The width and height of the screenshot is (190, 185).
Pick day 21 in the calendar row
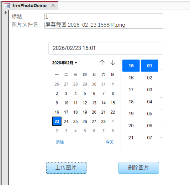click(103, 112)
